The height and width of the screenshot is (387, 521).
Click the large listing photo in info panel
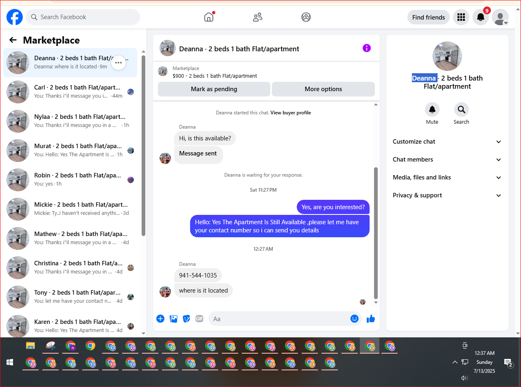(447, 56)
